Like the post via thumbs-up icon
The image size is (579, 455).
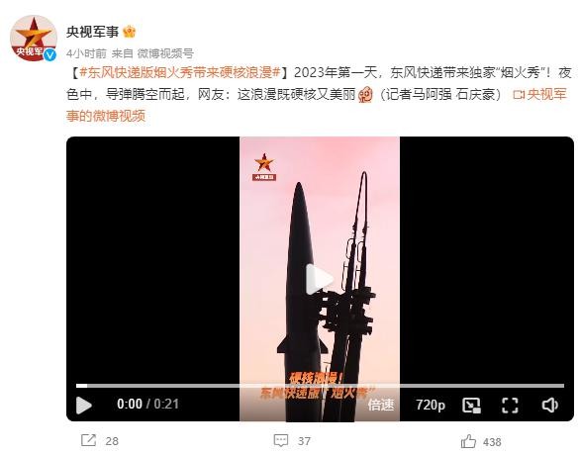pos(468,441)
